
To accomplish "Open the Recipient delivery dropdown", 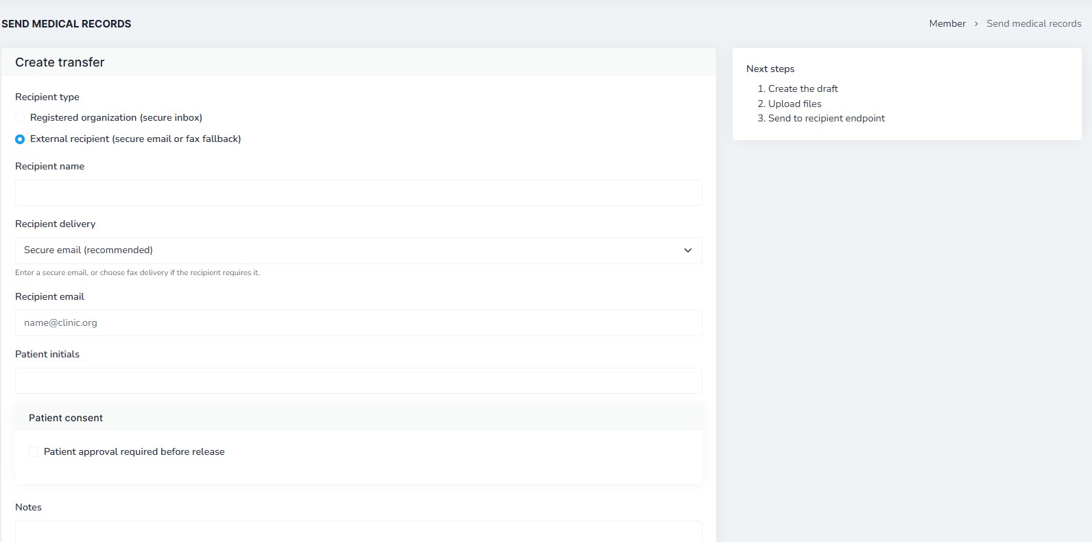I will pos(358,250).
